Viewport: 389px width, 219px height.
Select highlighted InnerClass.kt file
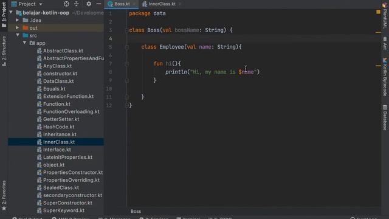tap(56, 142)
